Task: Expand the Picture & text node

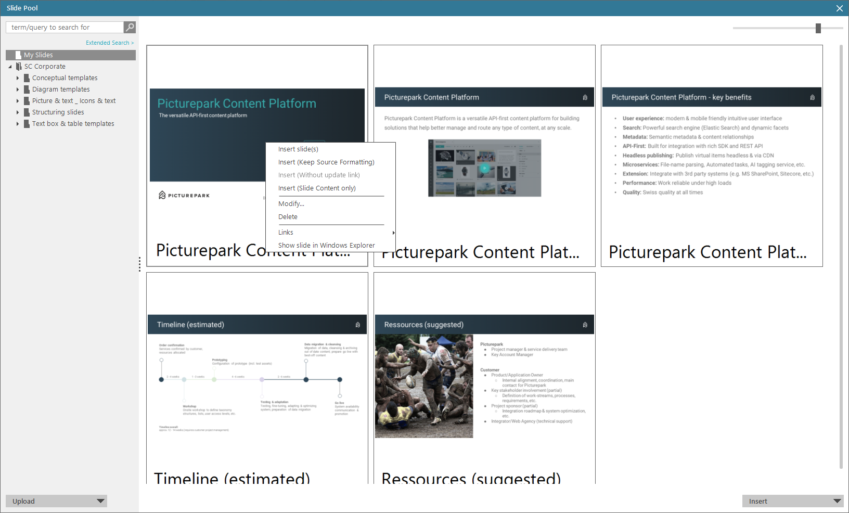Action: [x=18, y=101]
